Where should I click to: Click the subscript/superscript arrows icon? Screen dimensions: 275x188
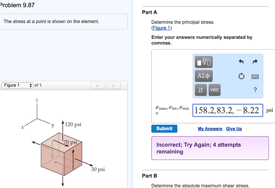[201, 90]
